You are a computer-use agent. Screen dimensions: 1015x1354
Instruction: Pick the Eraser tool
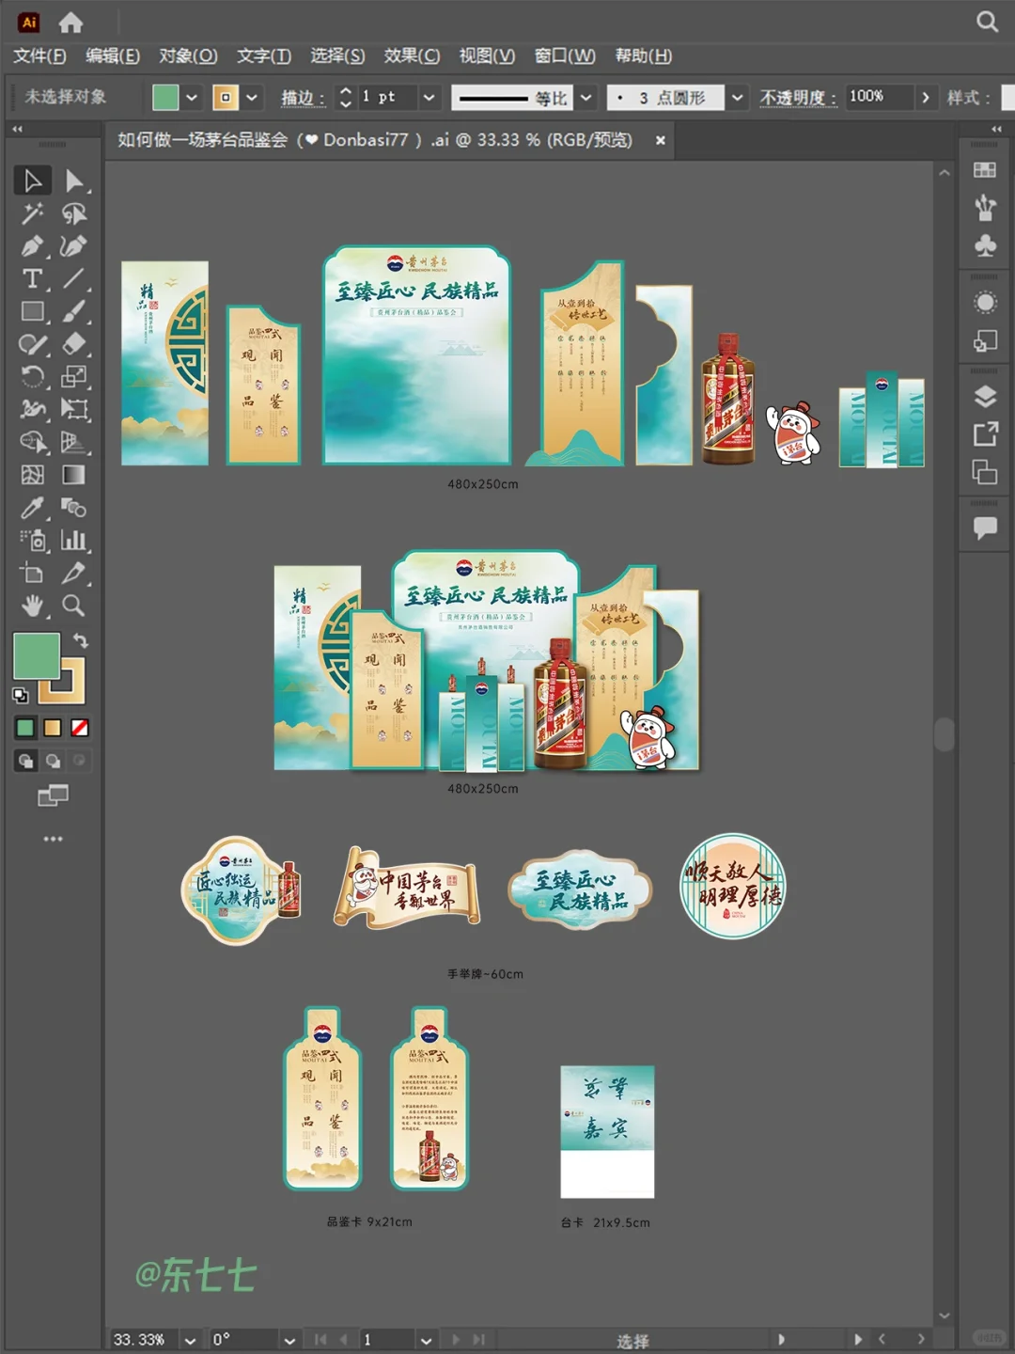pos(73,344)
